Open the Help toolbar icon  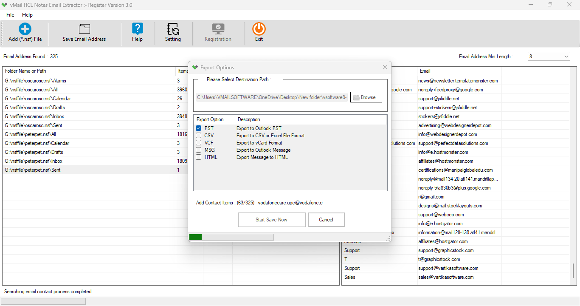(137, 29)
